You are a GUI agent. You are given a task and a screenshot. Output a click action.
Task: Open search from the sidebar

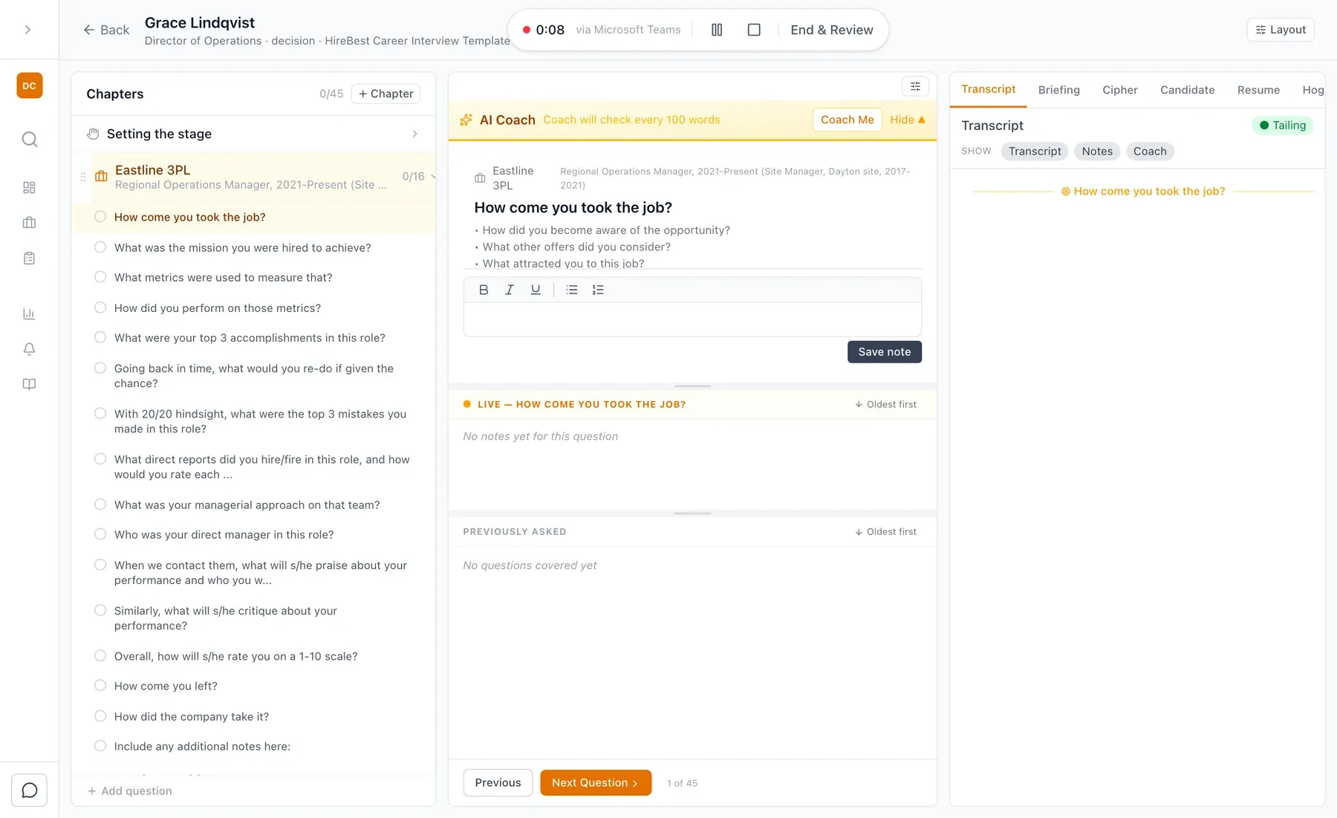coord(29,139)
